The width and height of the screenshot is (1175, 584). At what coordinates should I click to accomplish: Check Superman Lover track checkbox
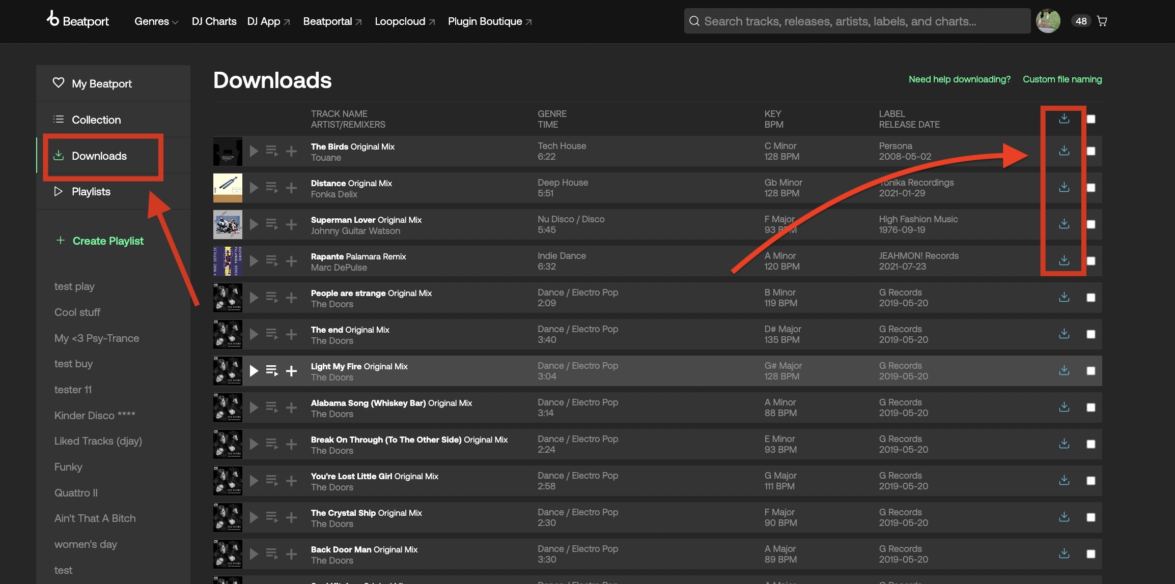coord(1091,224)
